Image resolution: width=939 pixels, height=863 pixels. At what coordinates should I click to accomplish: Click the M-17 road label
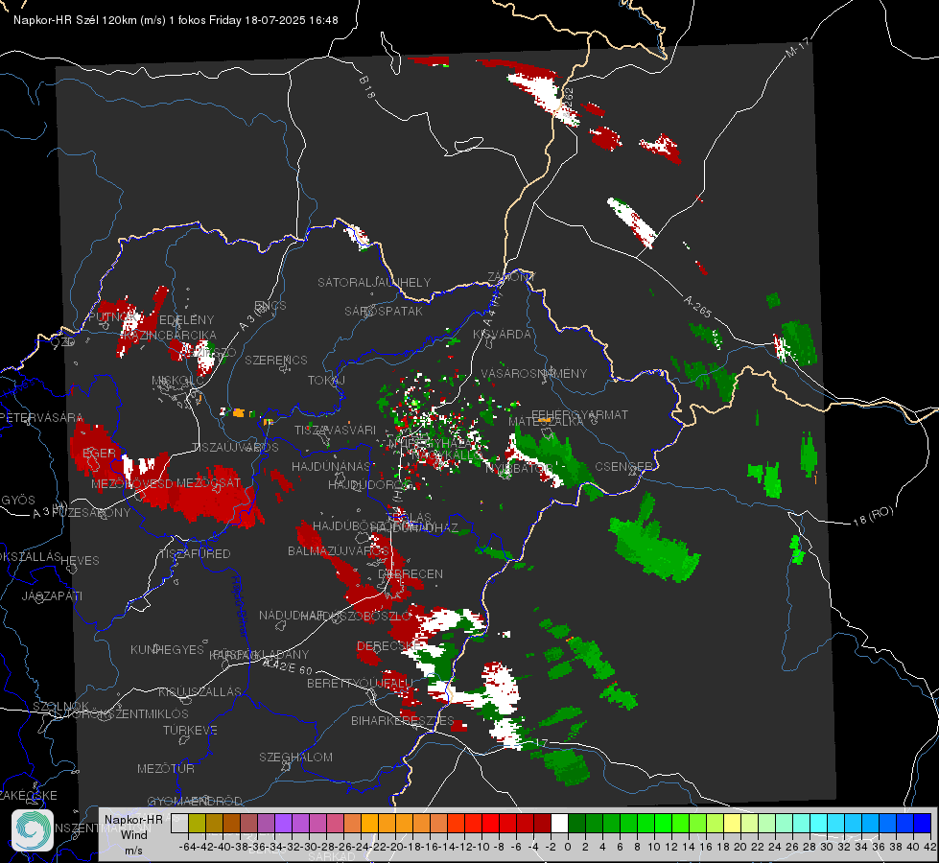point(797,48)
